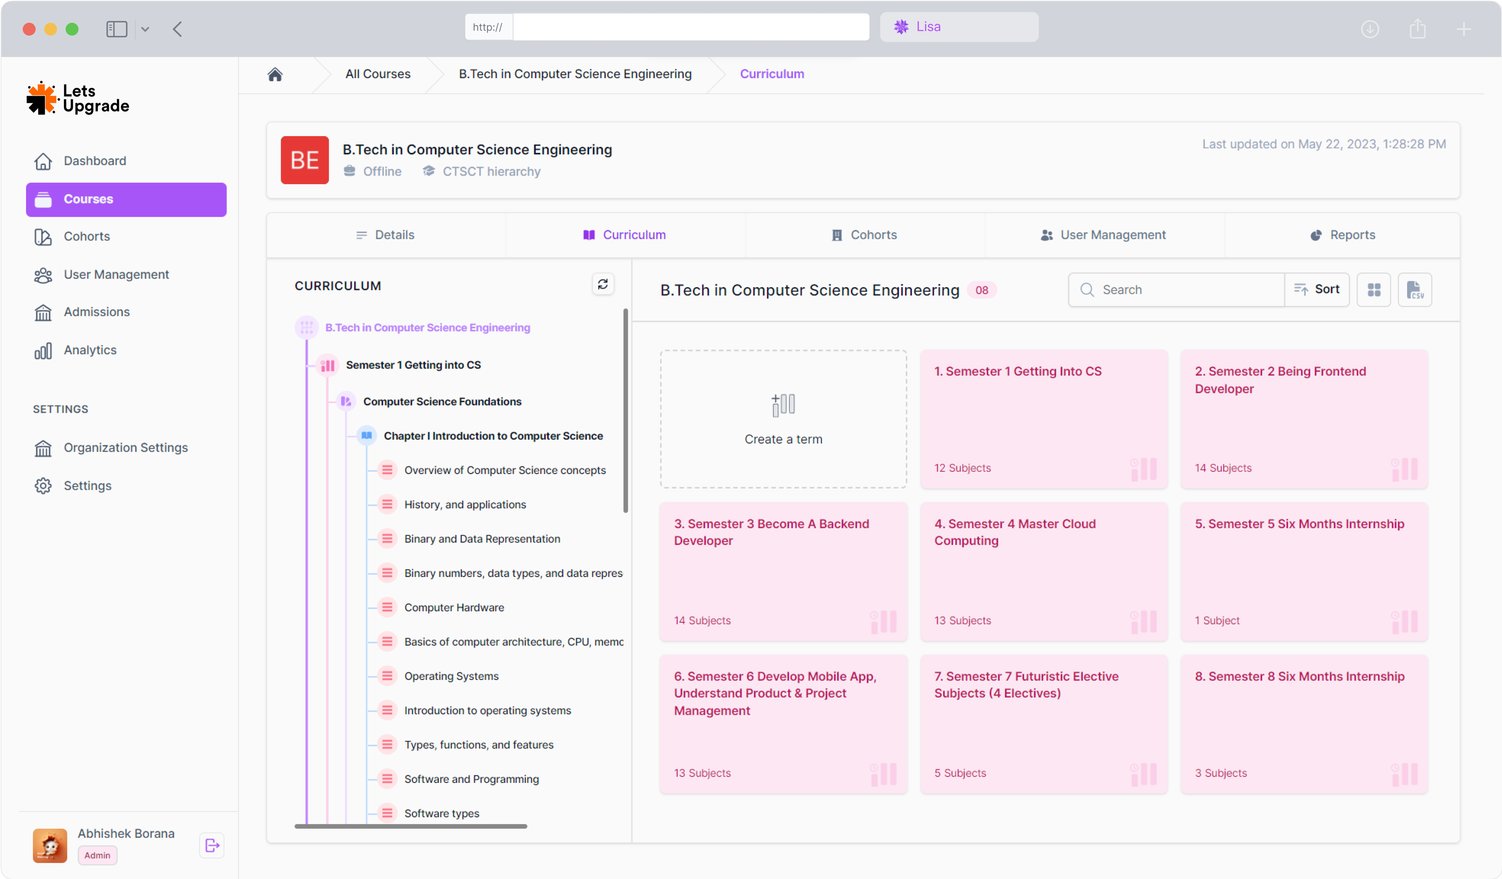1502x879 pixels.
Task: Open sidebar options dropdown chevron
Action: point(145,29)
